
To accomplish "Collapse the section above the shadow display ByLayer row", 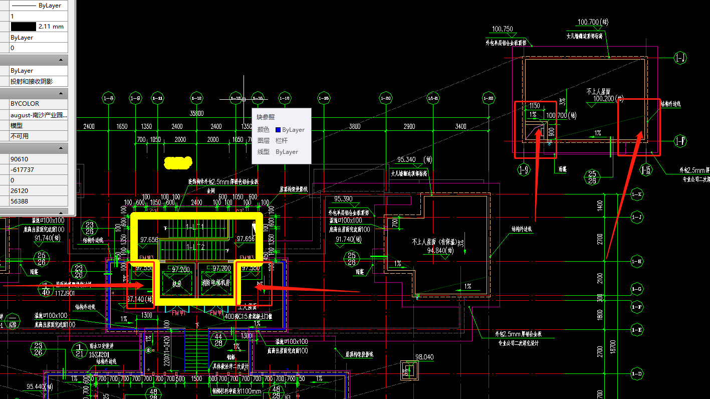I will (x=61, y=60).
